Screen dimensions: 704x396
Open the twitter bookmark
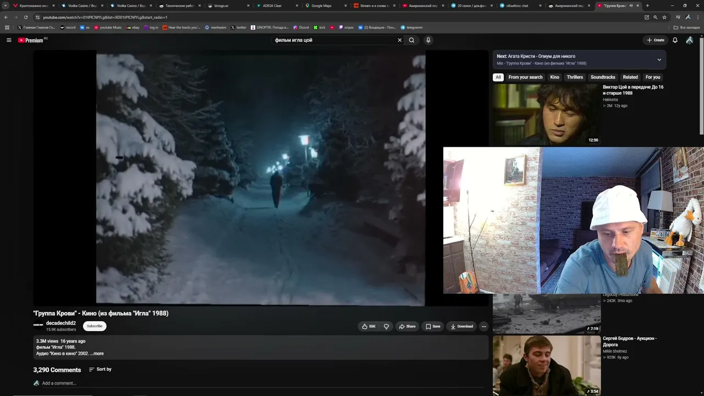click(239, 28)
